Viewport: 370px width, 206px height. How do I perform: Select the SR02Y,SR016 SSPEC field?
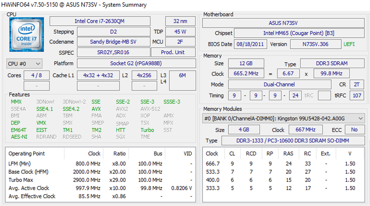[114, 52]
